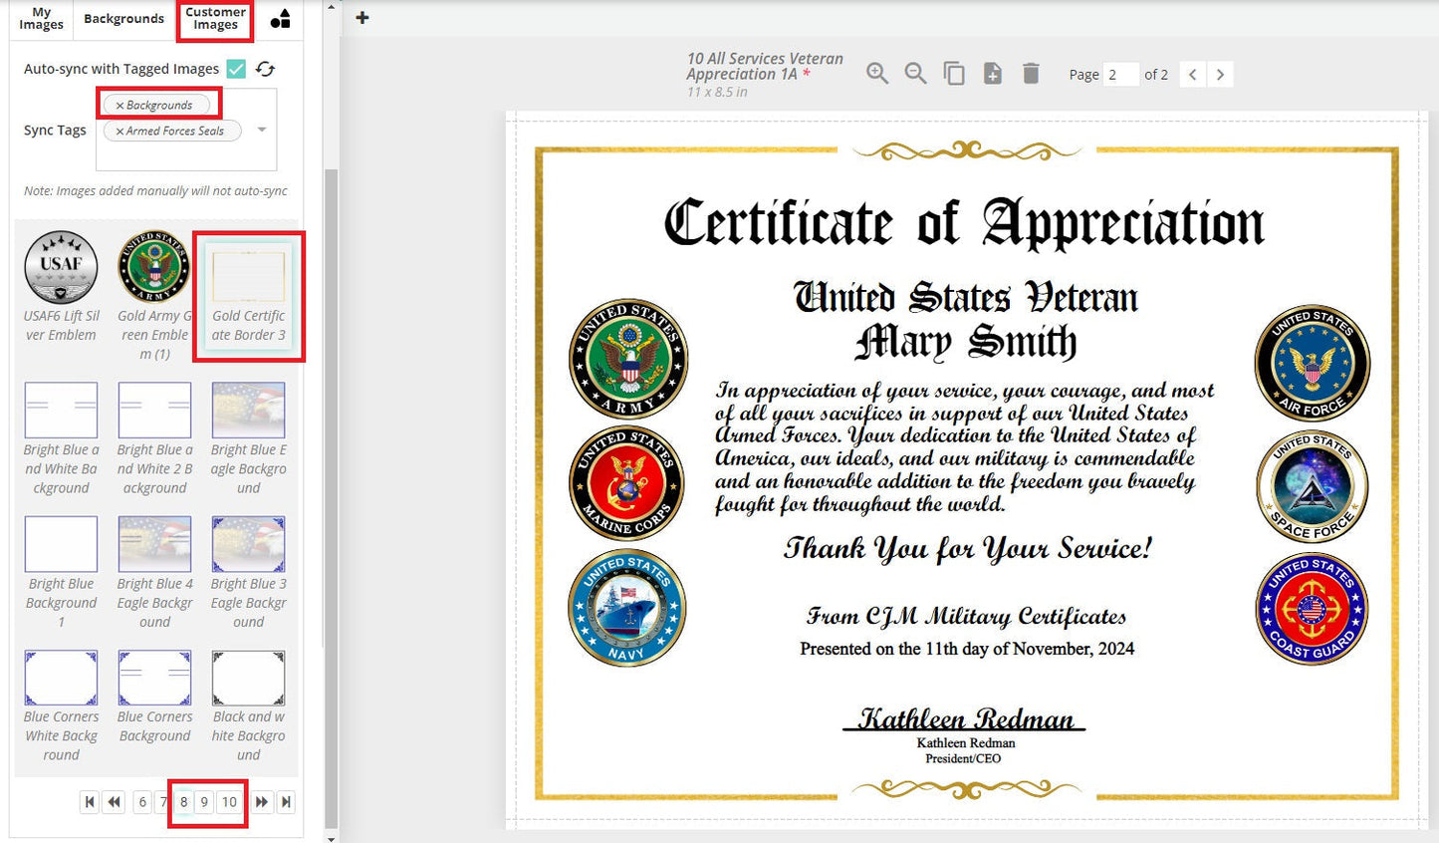Pick Bright Blue and White 2 Background
The height and width of the screenshot is (843, 1439).
(x=154, y=410)
